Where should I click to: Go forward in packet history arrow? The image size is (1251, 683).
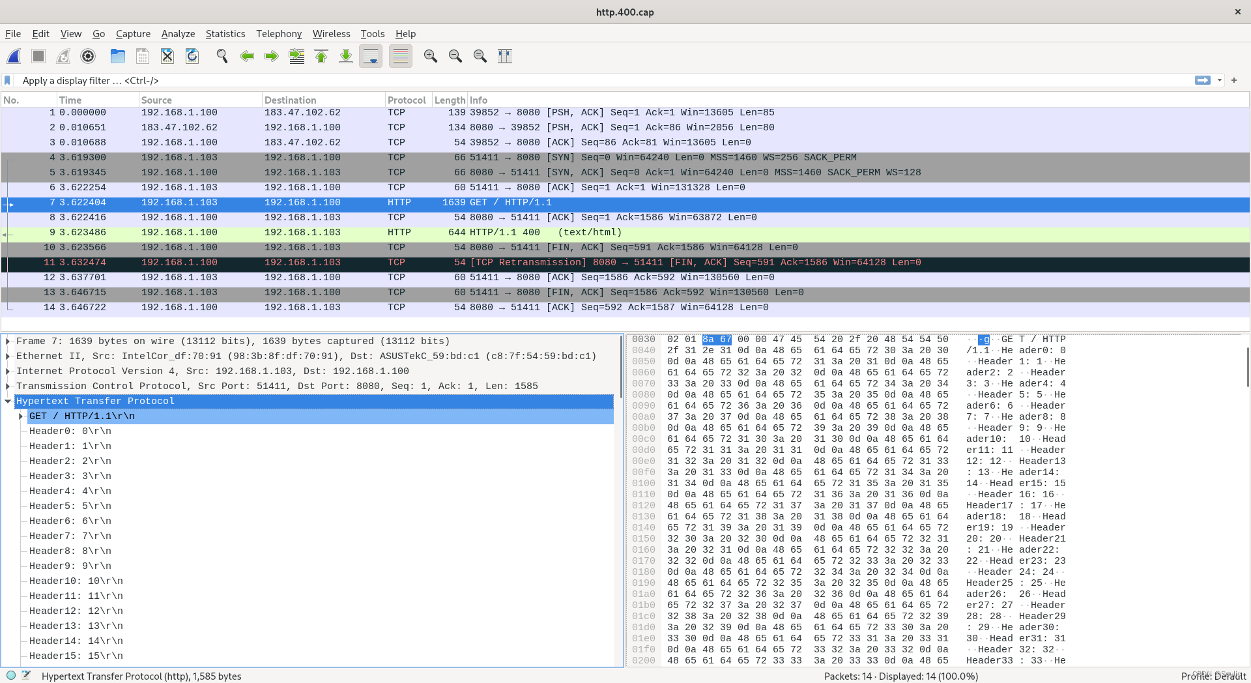[x=272, y=56]
